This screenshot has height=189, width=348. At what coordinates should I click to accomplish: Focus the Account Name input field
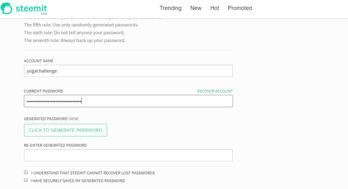[x=128, y=71]
